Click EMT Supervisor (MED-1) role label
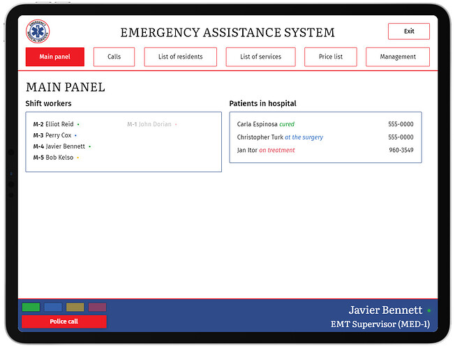The image size is (455, 348). [x=380, y=324]
